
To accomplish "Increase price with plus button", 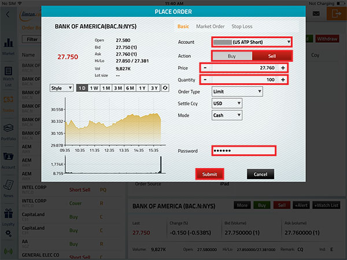I will [x=283, y=68].
